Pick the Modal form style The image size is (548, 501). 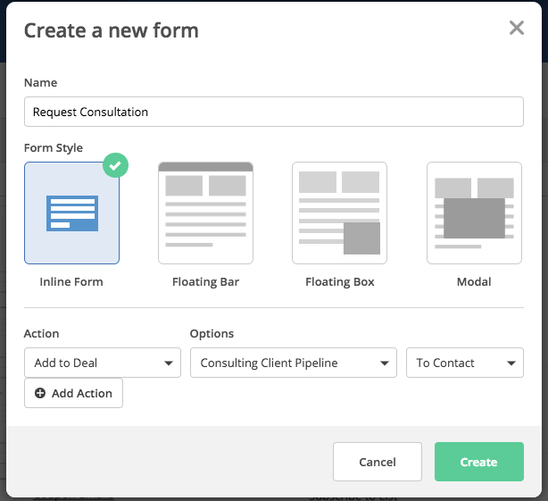474,213
